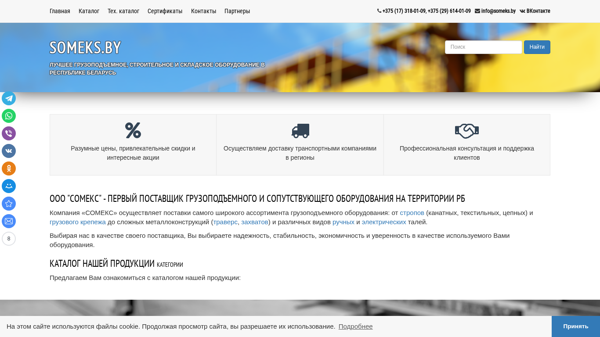Image resolution: width=600 pixels, height=337 pixels.
Task: Open the Каталог menu item
Action: 89,11
